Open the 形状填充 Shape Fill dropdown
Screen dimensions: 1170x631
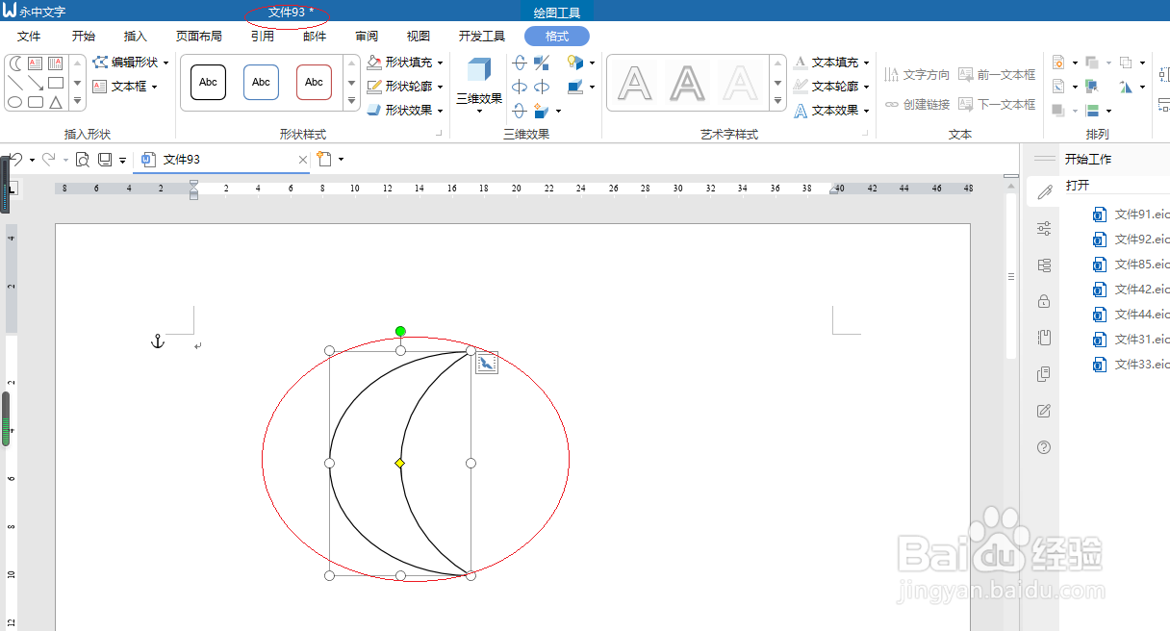pyautogui.click(x=440, y=63)
